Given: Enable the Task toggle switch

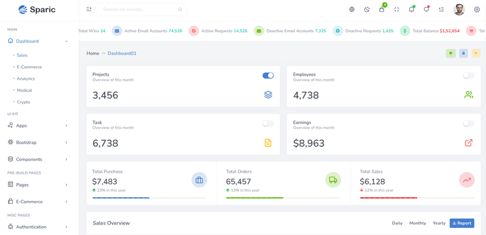Looking at the screenshot, I should click(x=268, y=123).
